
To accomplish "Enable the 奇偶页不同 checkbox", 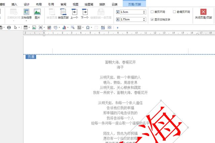I will [x=174, y=12].
